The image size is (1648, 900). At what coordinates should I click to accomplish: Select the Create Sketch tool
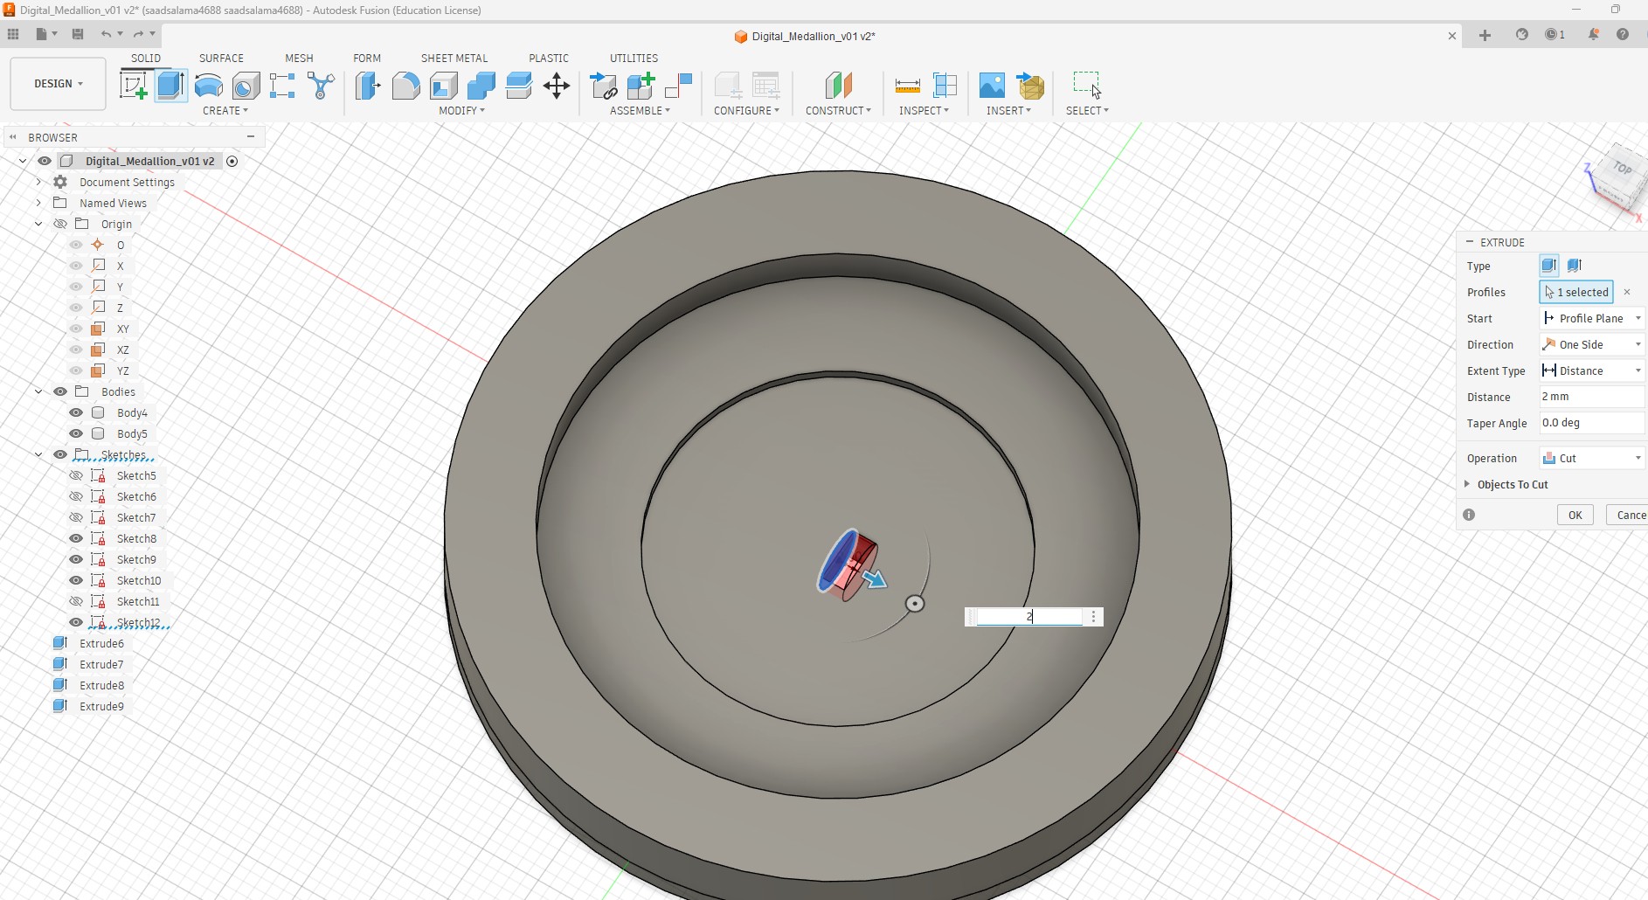pos(133,86)
